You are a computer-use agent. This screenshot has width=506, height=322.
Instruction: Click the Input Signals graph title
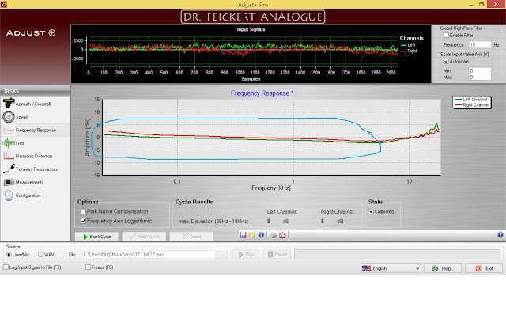tap(251, 29)
